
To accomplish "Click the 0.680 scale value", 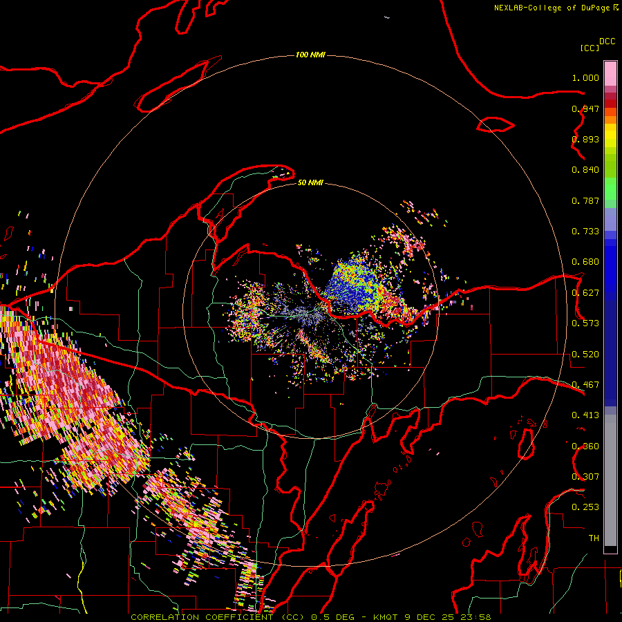I will [585, 262].
